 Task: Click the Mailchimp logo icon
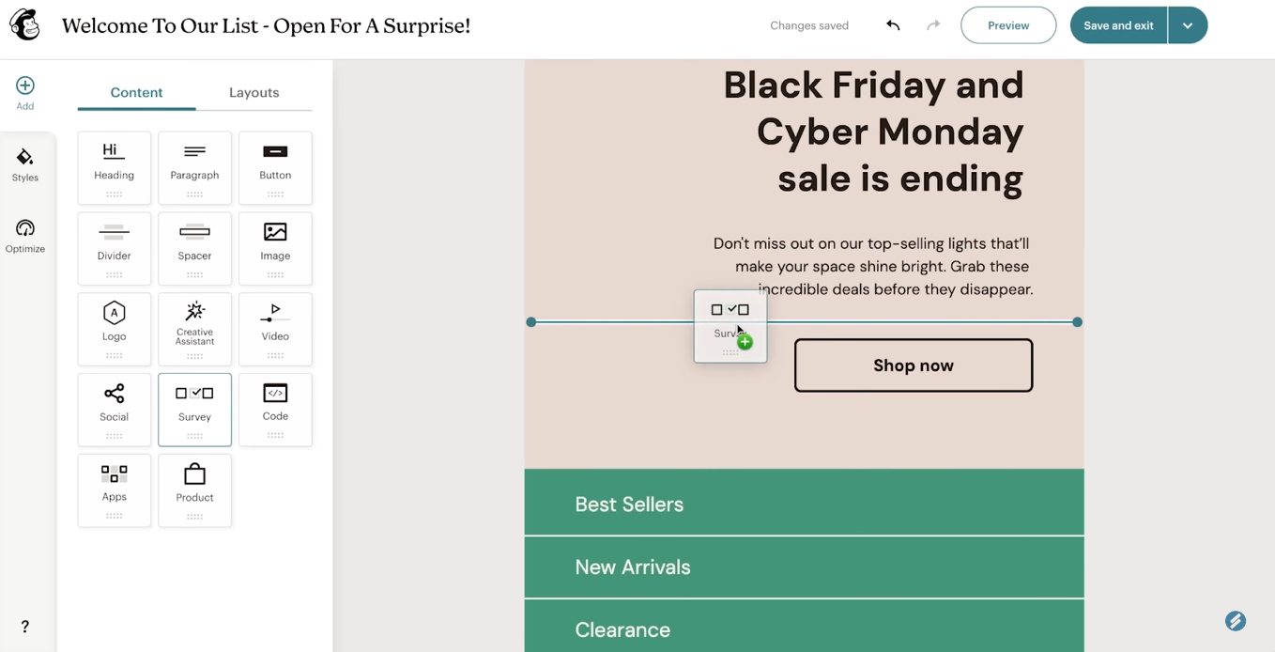click(x=25, y=25)
